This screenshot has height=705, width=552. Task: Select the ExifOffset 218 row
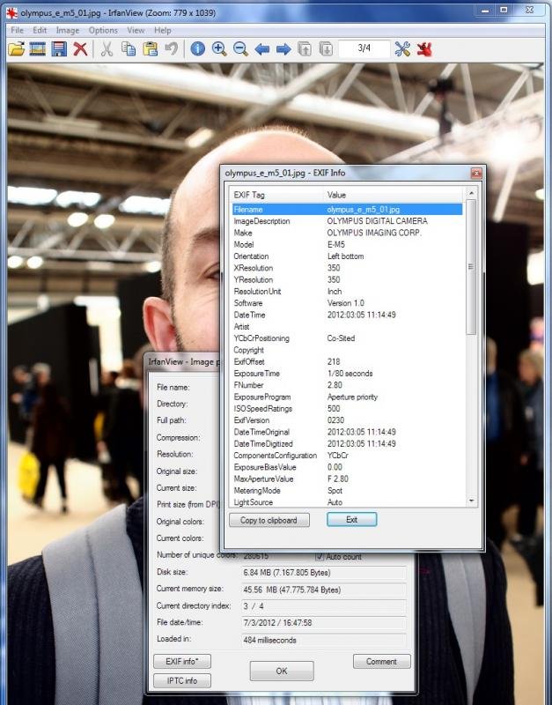347,361
